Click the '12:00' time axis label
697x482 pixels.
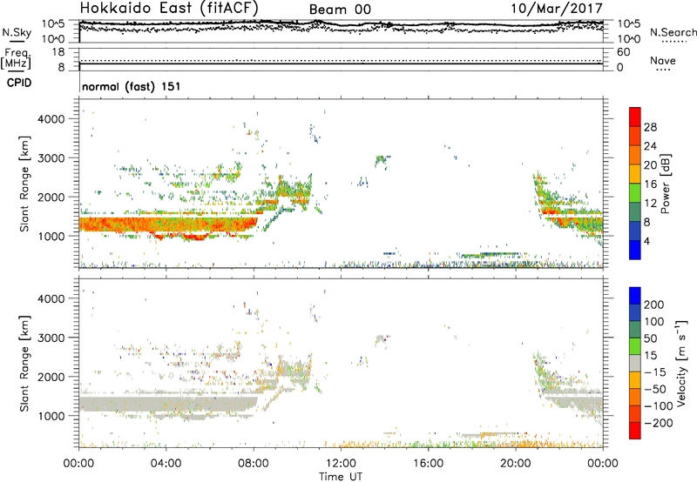pos(341,464)
